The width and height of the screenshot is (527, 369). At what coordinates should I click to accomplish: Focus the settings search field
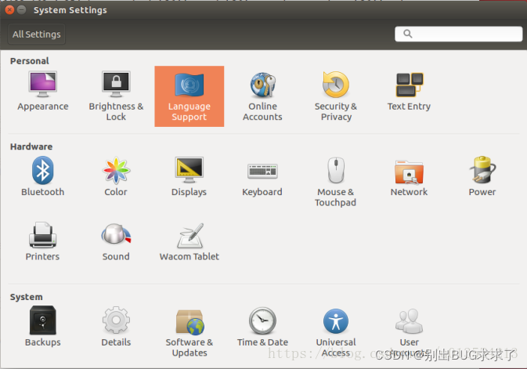click(458, 34)
